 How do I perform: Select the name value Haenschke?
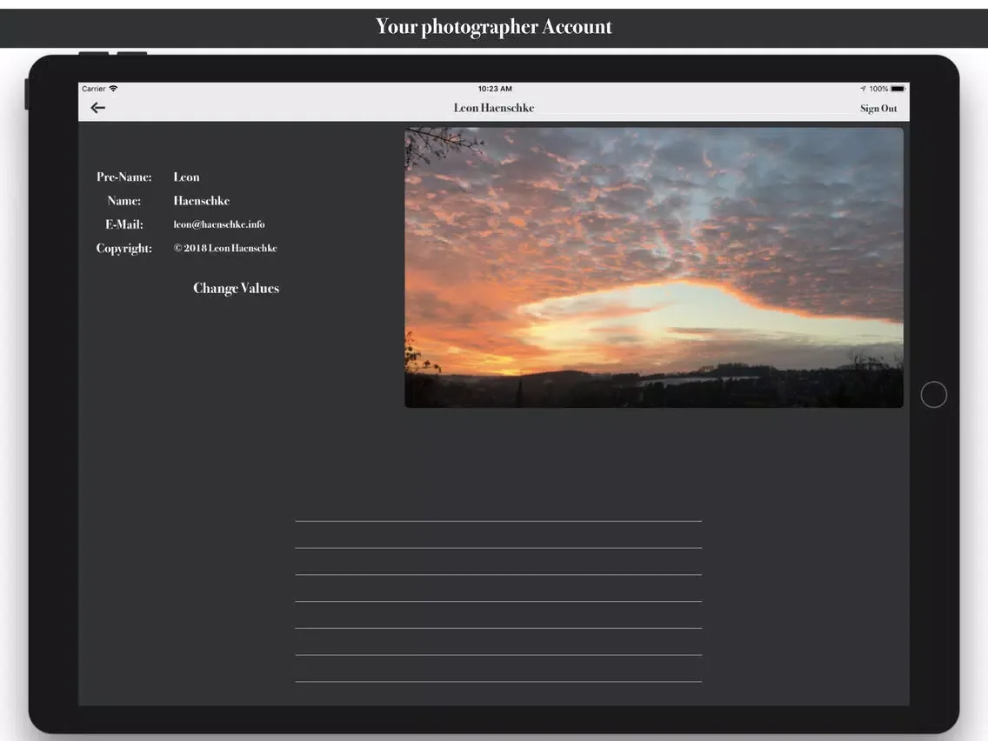tap(202, 200)
